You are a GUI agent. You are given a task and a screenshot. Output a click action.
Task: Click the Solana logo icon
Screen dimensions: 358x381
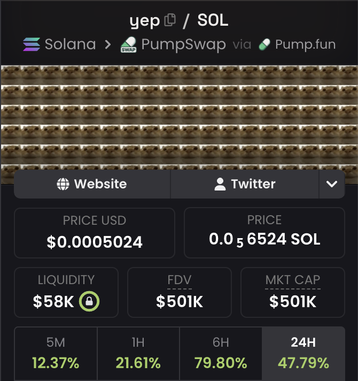point(32,44)
